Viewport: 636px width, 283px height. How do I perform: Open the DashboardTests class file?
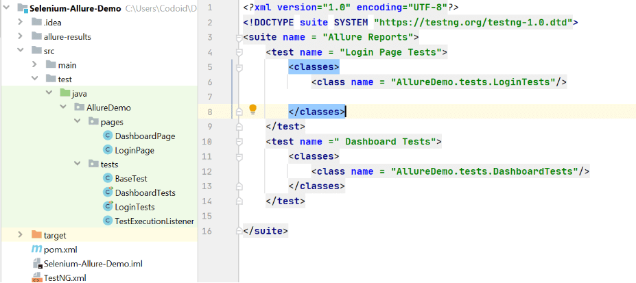[145, 193]
